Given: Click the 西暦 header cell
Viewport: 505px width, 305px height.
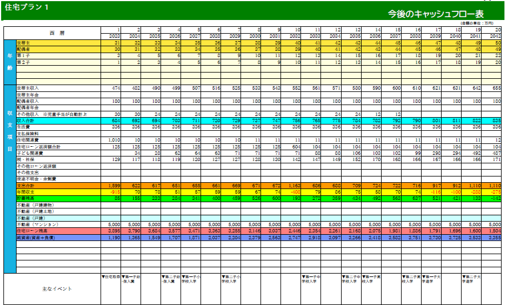Looking at the screenshot, I should pyautogui.click(x=56, y=32).
